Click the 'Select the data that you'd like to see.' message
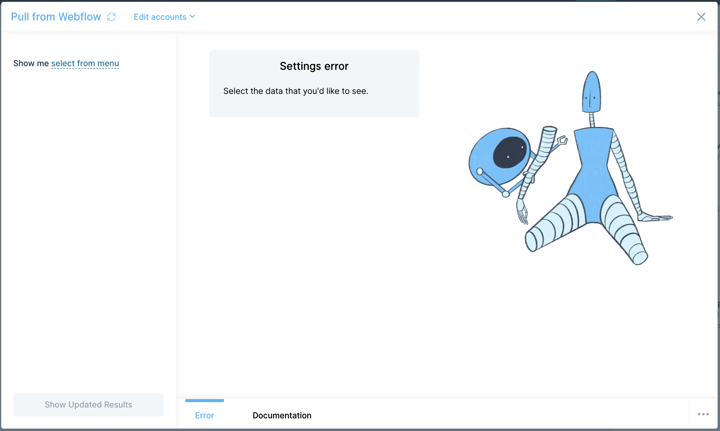This screenshot has width=720, height=431. point(296,91)
